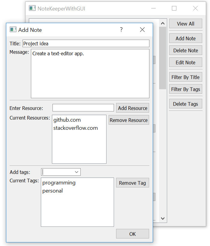The height and width of the screenshot is (246, 210).
Task: Click Filter By Tags button
Action: (x=186, y=89)
